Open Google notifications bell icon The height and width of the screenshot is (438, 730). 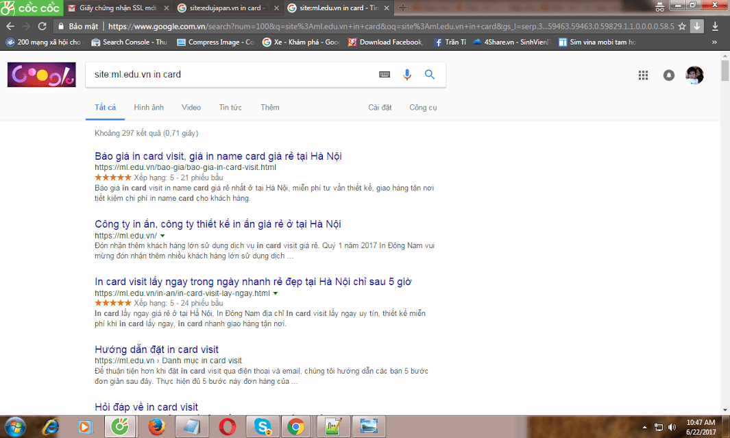[x=668, y=75]
